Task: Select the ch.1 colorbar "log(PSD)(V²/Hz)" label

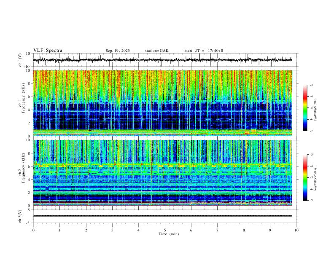Action: (316, 110)
